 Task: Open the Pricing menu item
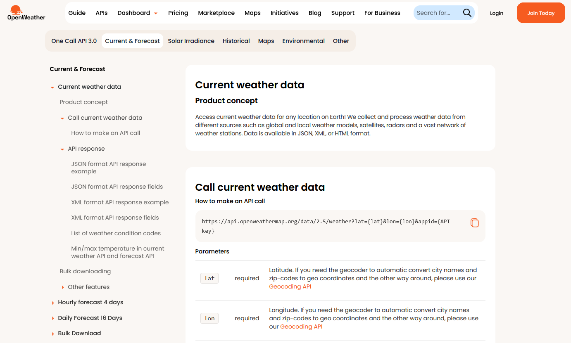click(x=178, y=13)
